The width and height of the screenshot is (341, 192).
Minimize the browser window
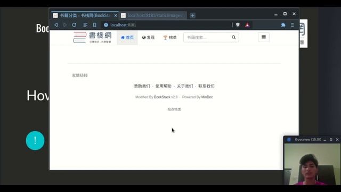pyautogui.click(x=276, y=14)
